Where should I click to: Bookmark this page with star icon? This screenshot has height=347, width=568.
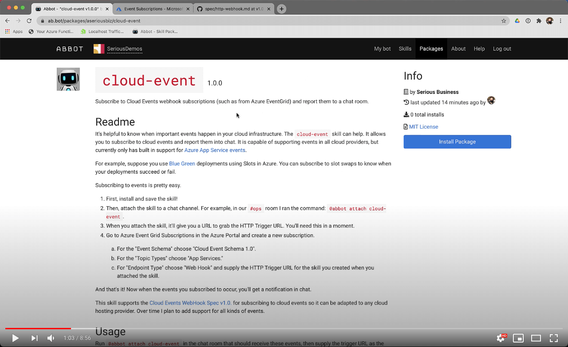point(504,21)
